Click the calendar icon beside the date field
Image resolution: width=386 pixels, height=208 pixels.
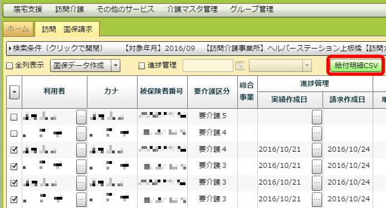240,66
